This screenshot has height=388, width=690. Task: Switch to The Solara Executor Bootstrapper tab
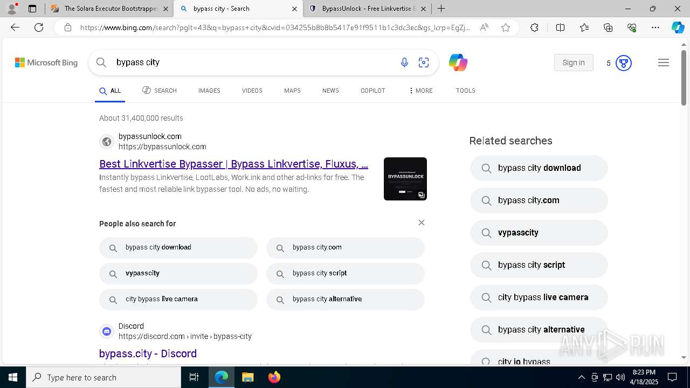pyautogui.click(x=109, y=9)
